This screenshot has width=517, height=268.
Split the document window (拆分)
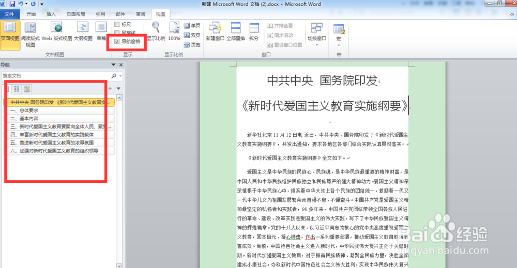pyautogui.click(x=254, y=32)
